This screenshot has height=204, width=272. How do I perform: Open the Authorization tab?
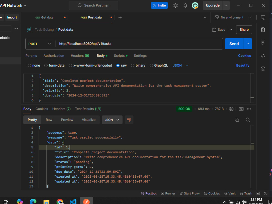[54, 56]
